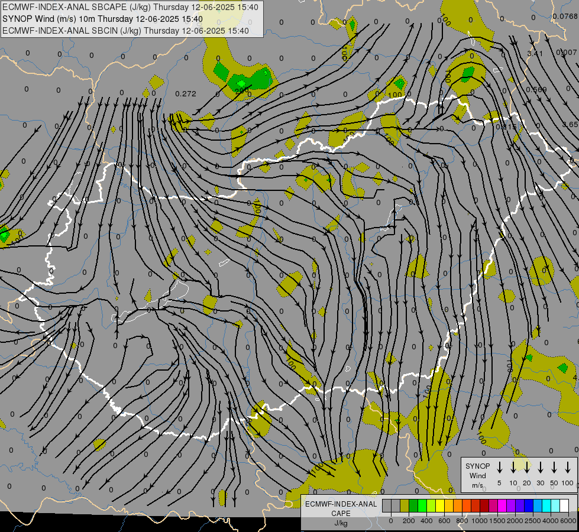Click the 'J/kg' unit label in CAPE legend
579x532 pixels.
coord(341,523)
